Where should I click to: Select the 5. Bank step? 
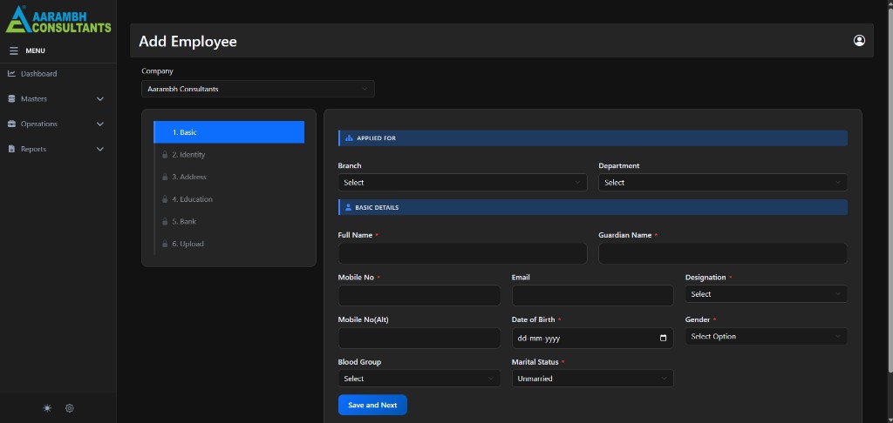click(229, 222)
